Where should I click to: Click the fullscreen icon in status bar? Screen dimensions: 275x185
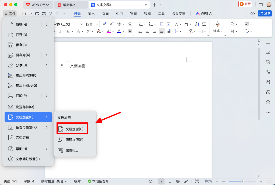[x=269, y=181]
